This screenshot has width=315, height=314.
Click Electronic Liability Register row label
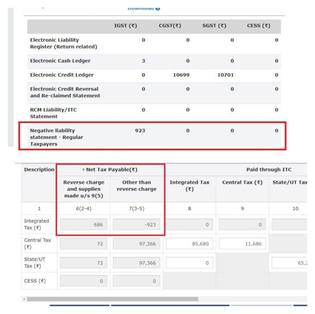click(64, 43)
